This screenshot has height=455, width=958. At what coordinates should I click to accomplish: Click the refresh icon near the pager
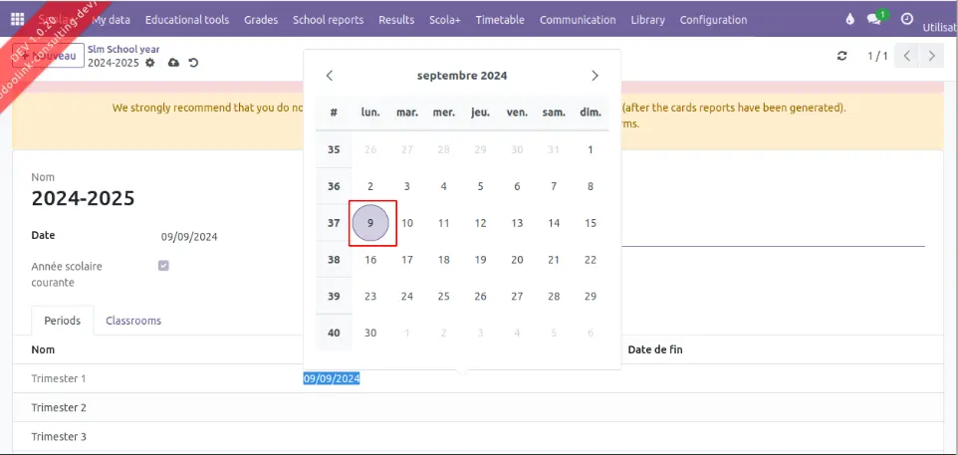842,56
